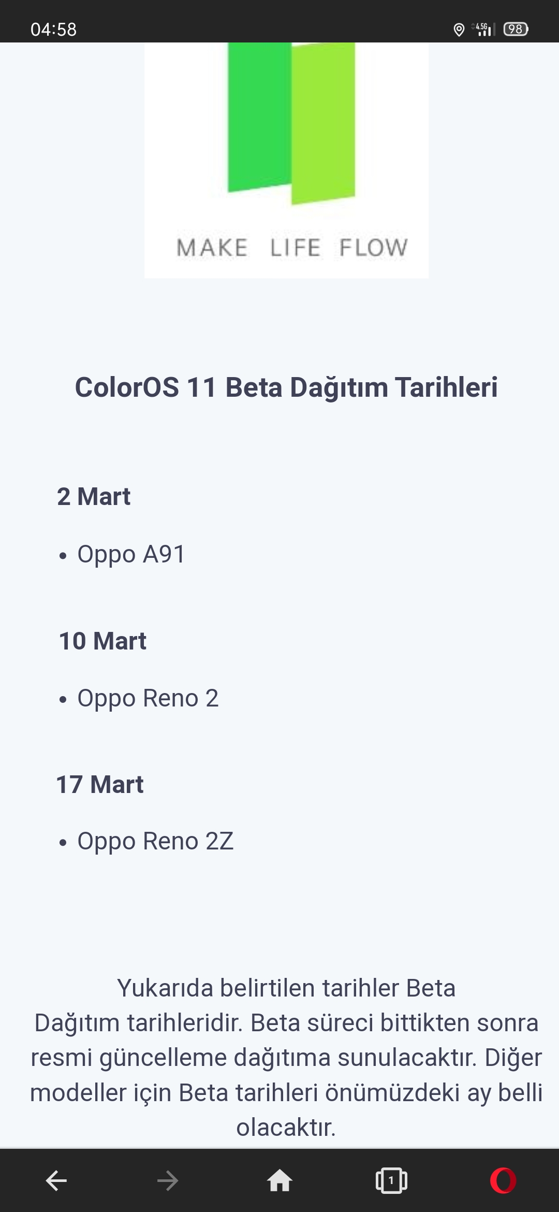Select the 2 Mart date heading
559x1212 pixels.
(x=94, y=496)
